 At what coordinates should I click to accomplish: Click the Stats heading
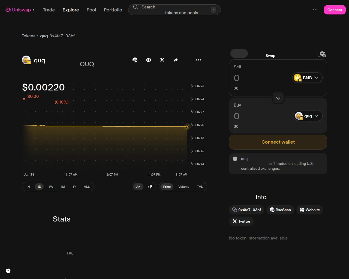62,219
